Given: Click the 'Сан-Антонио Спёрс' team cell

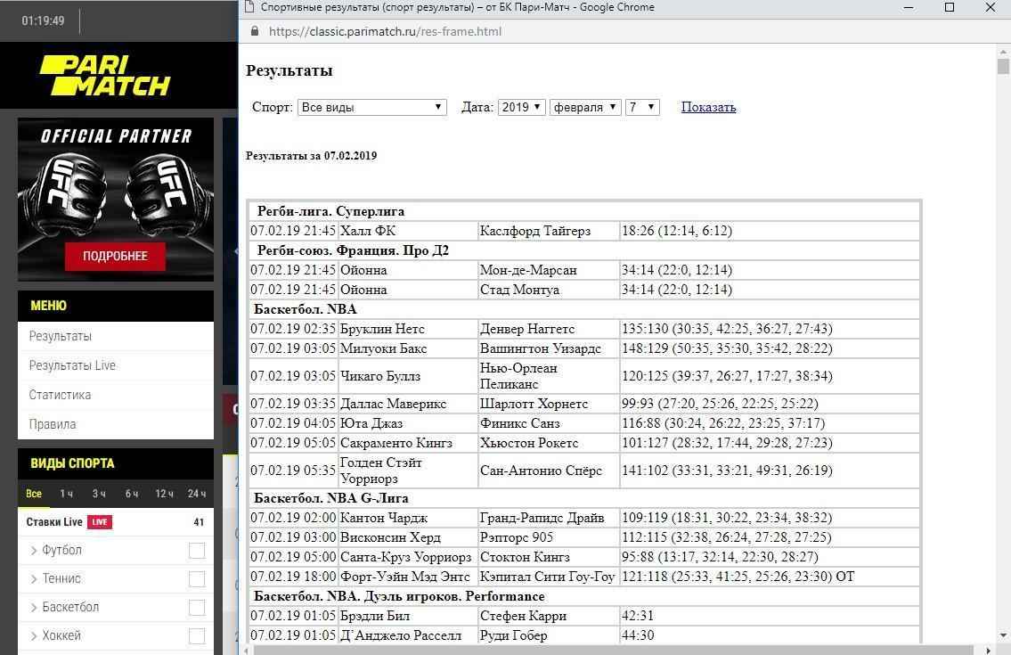Looking at the screenshot, I should pos(548,471).
